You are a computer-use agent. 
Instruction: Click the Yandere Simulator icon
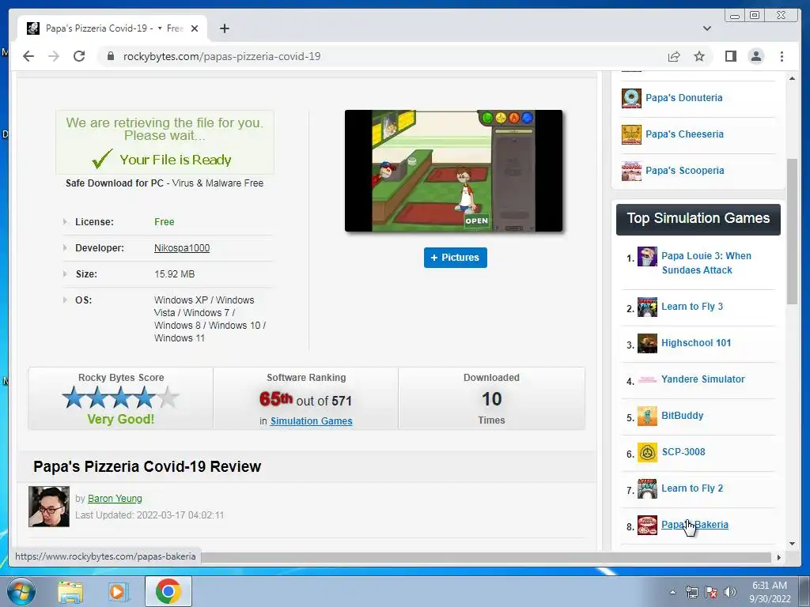click(647, 379)
